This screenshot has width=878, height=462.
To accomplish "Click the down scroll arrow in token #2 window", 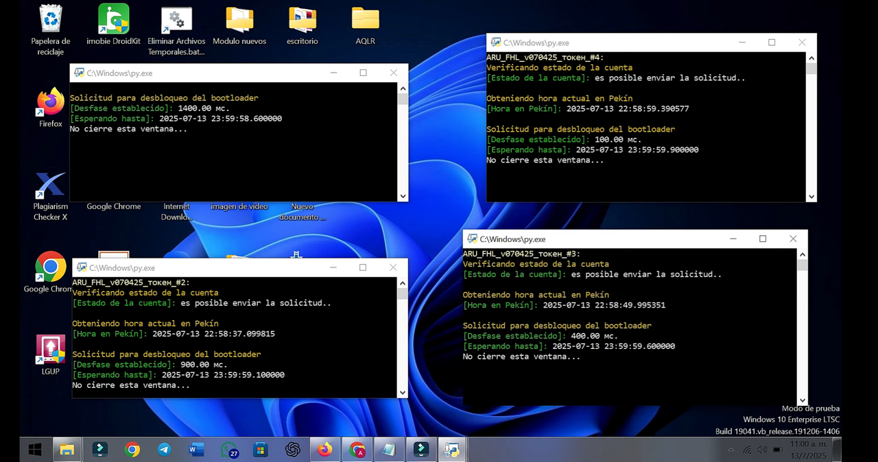I will click(x=403, y=392).
